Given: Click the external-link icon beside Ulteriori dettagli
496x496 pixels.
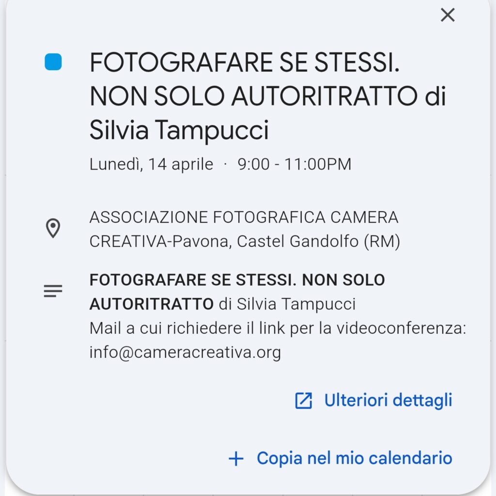Looking at the screenshot, I should click(304, 401).
